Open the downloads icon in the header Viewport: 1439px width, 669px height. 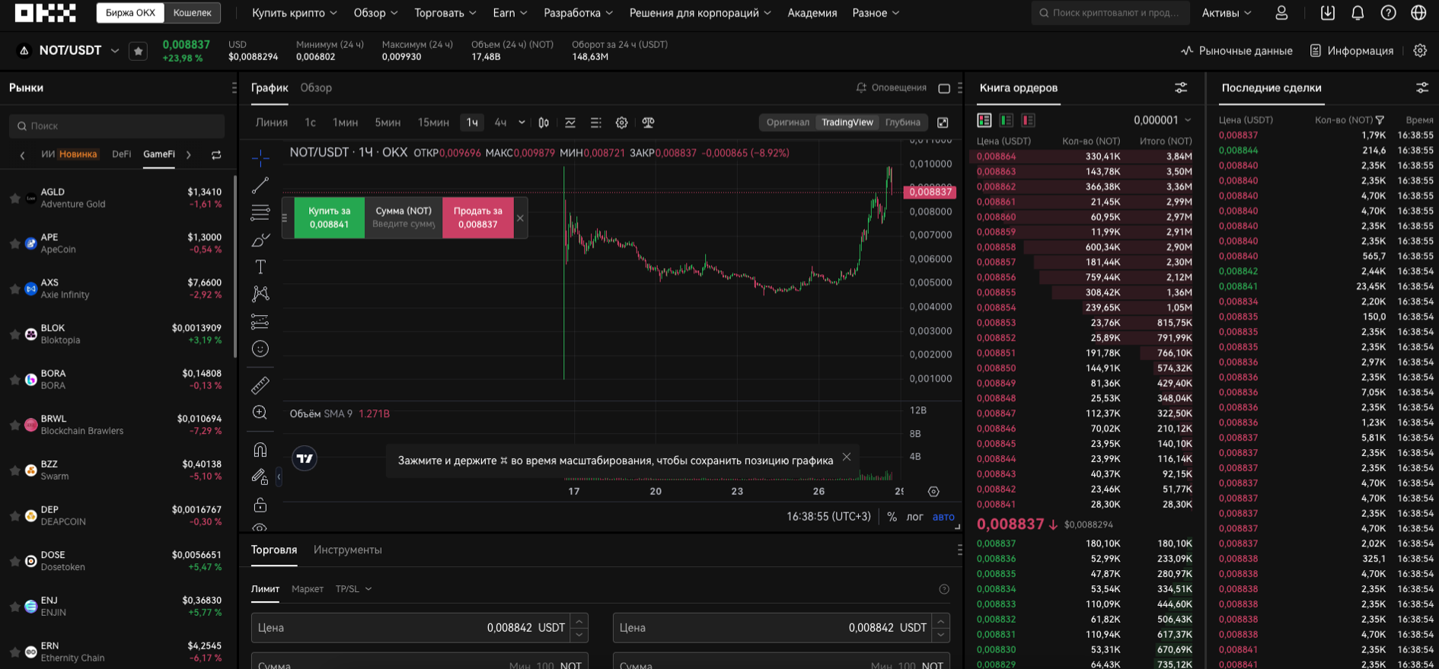tap(1328, 13)
